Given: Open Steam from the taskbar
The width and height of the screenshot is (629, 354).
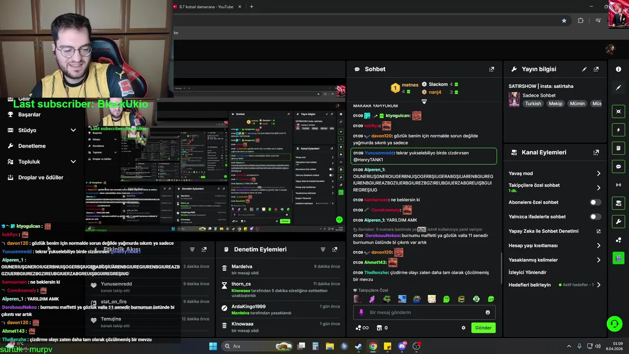Looking at the screenshot, I should tap(358, 346).
